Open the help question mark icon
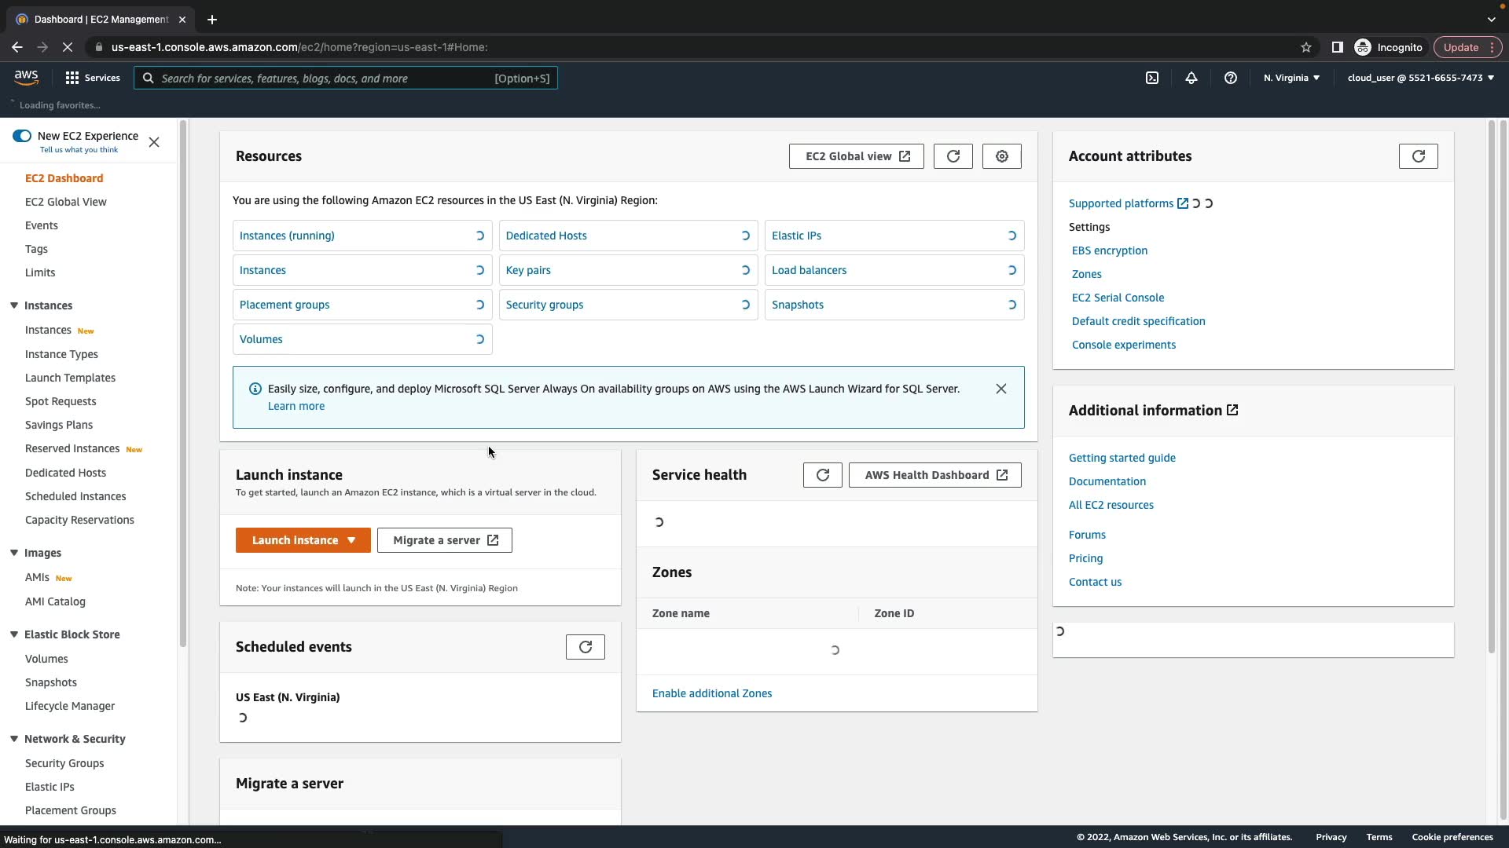 (x=1231, y=78)
